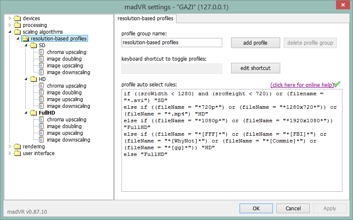This screenshot has height=220, width=353.
Task: Click the rendering folder icon
Action: pos(17,147)
